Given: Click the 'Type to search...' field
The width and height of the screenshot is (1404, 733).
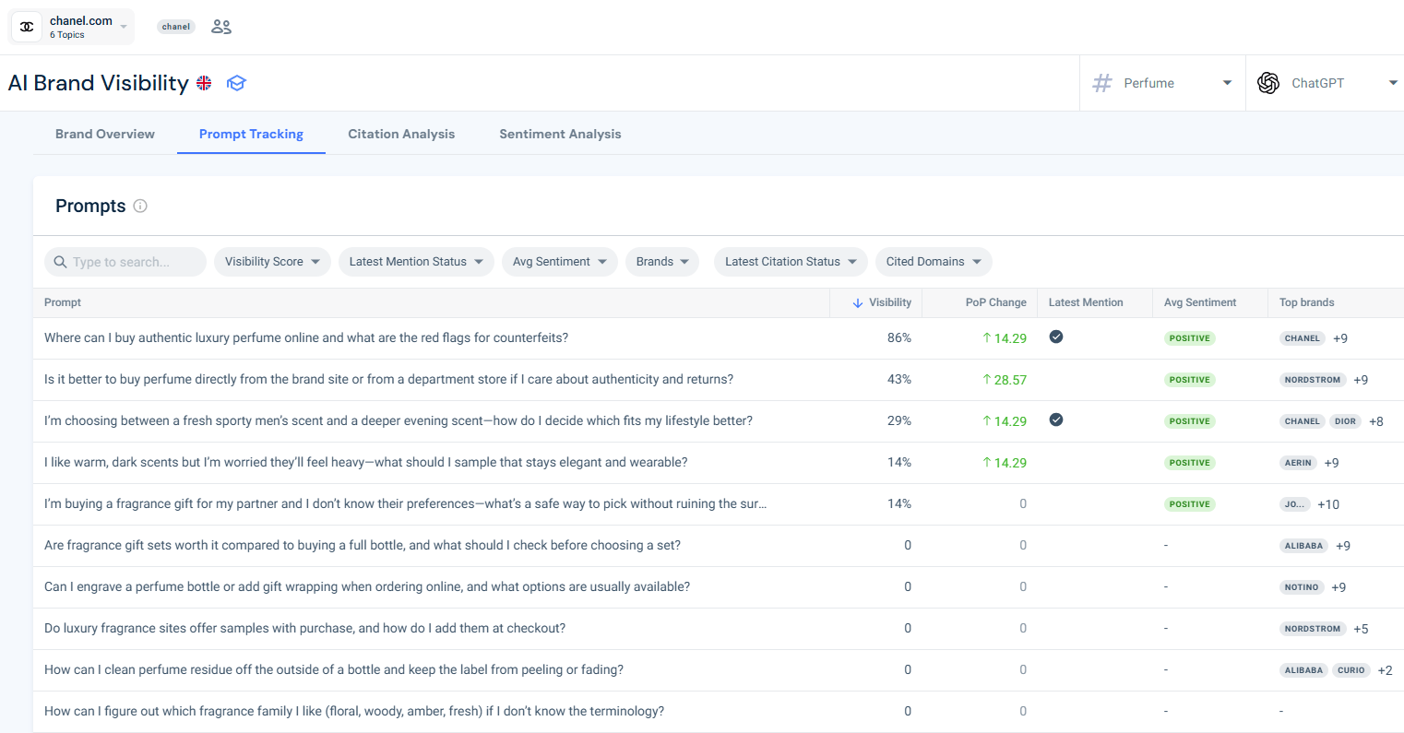Looking at the screenshot, I should [125, 262].
